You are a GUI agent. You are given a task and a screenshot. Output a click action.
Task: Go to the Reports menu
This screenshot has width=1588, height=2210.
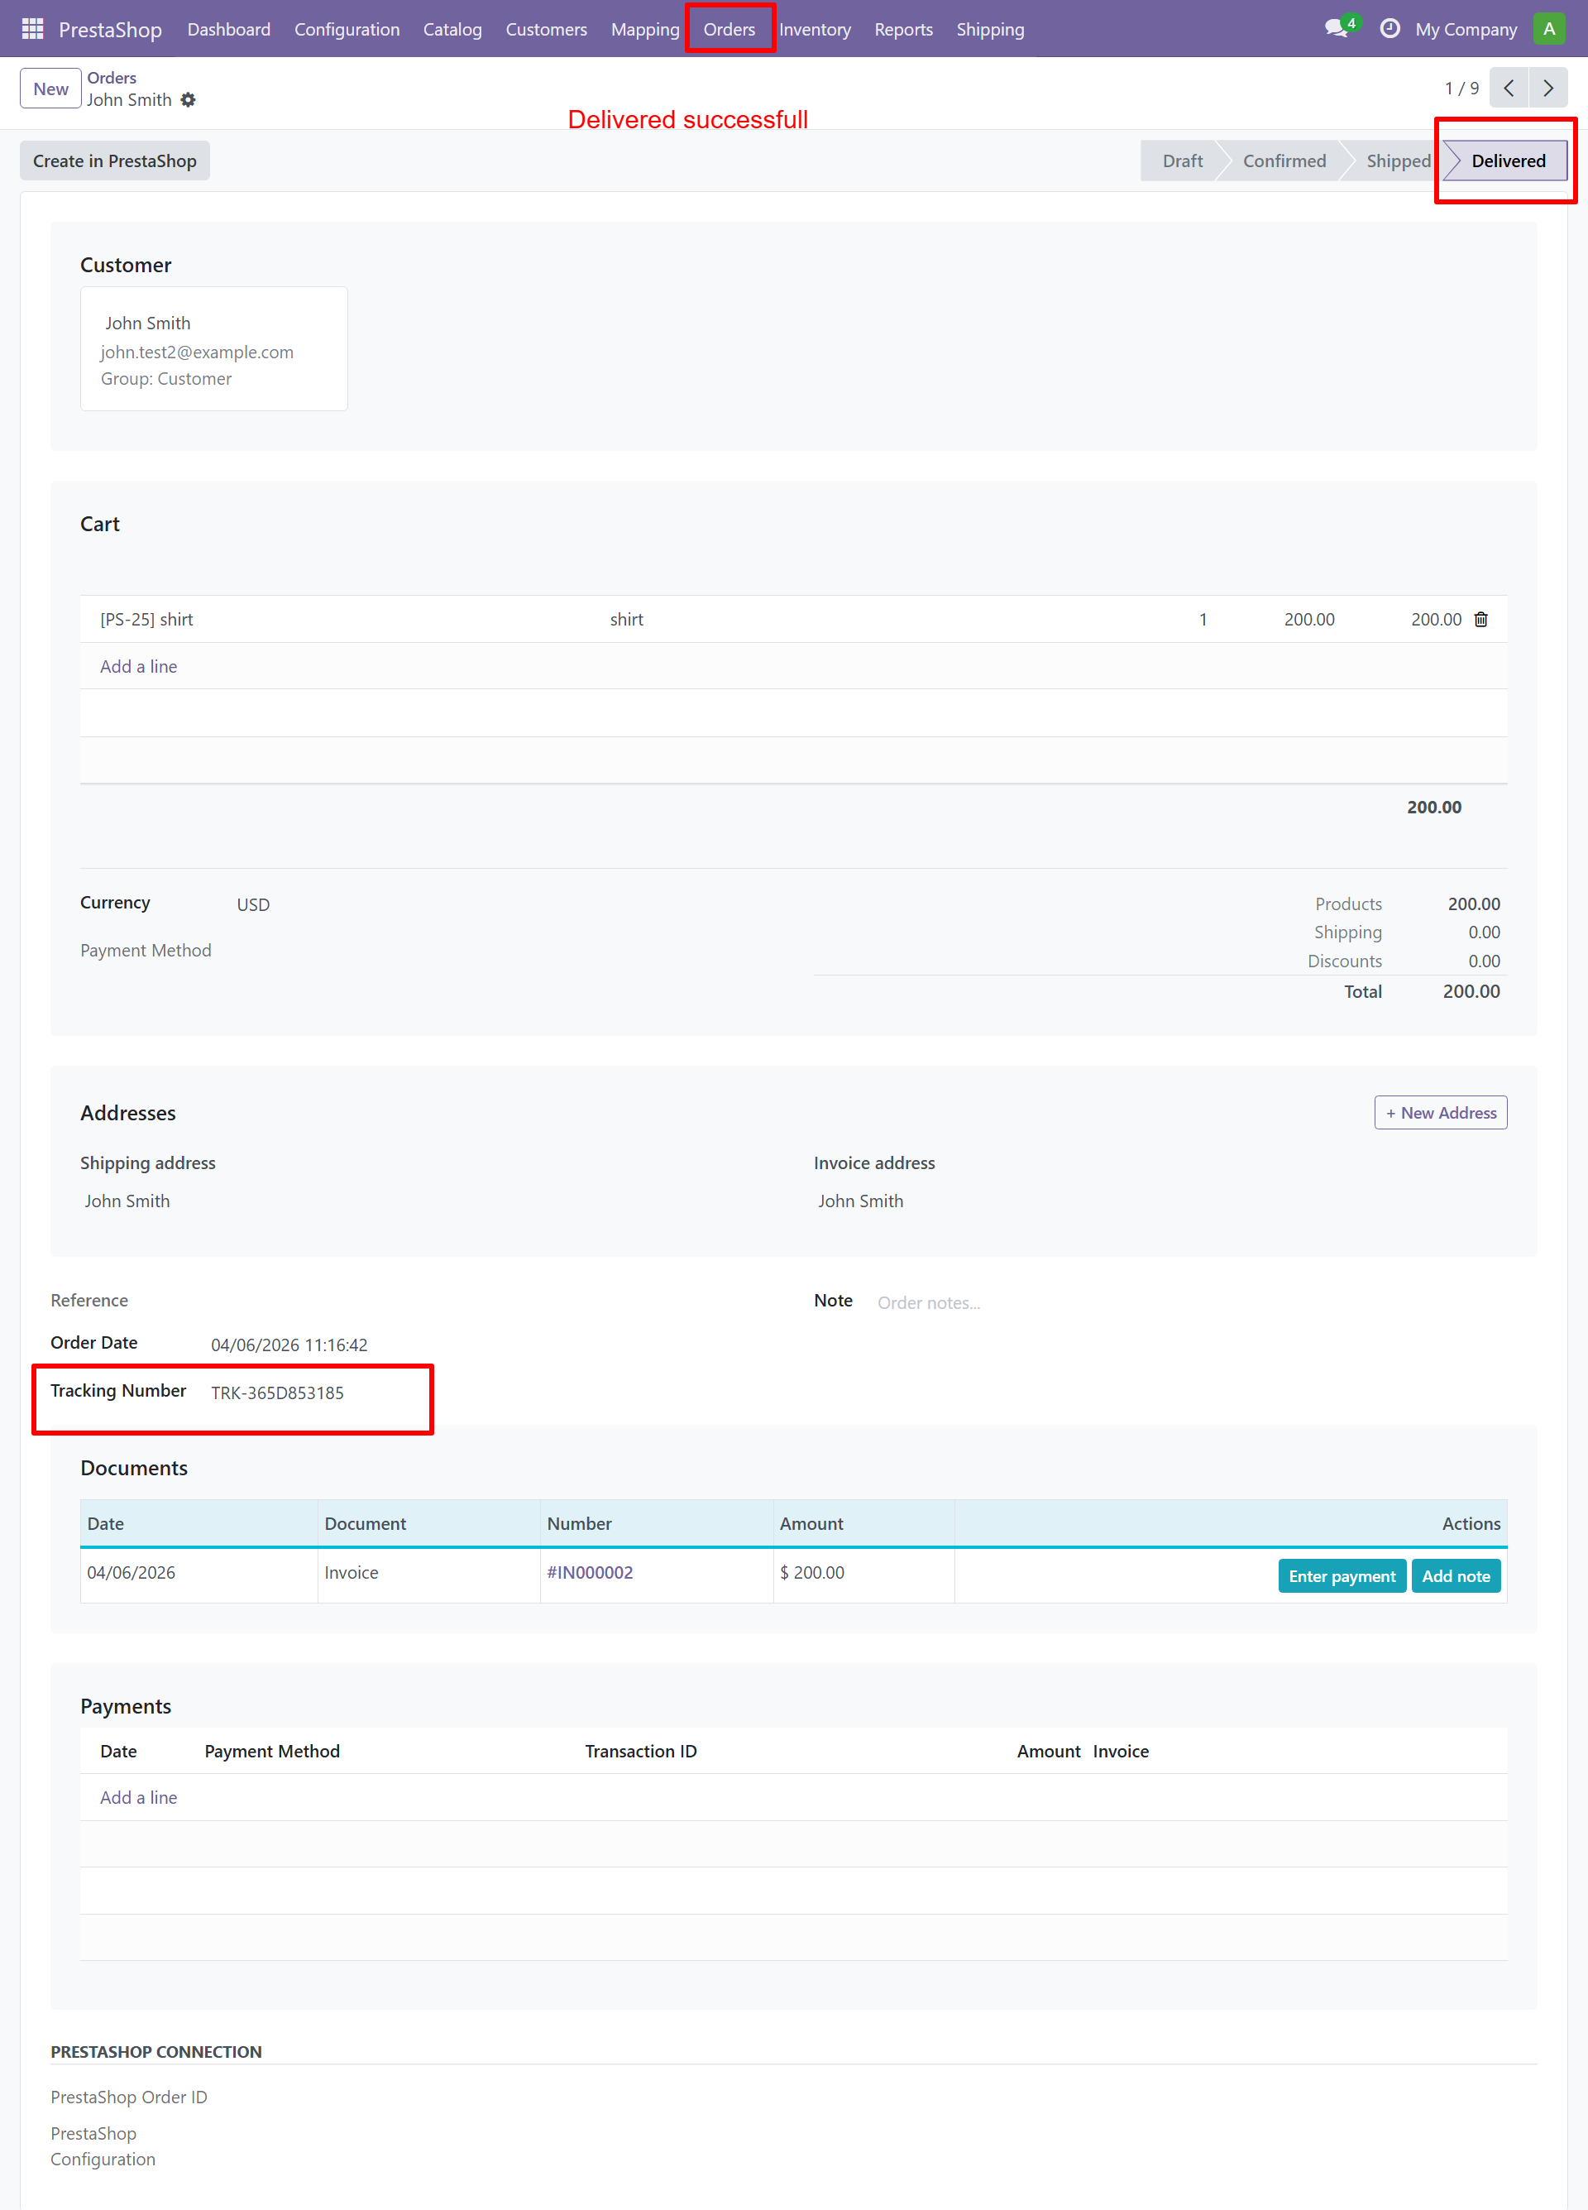[x=903, y=29]
